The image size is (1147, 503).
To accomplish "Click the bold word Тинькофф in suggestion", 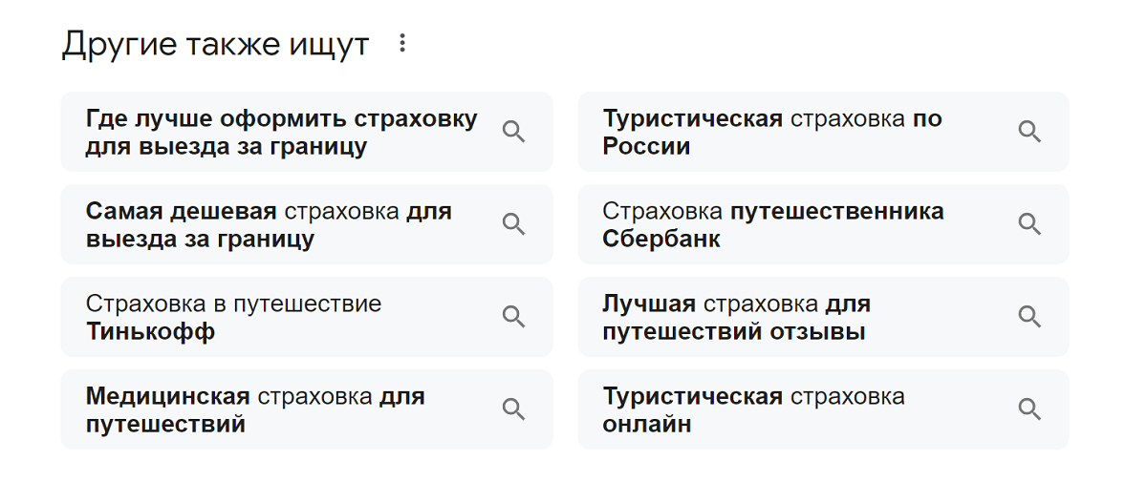I will click(150, 332).
